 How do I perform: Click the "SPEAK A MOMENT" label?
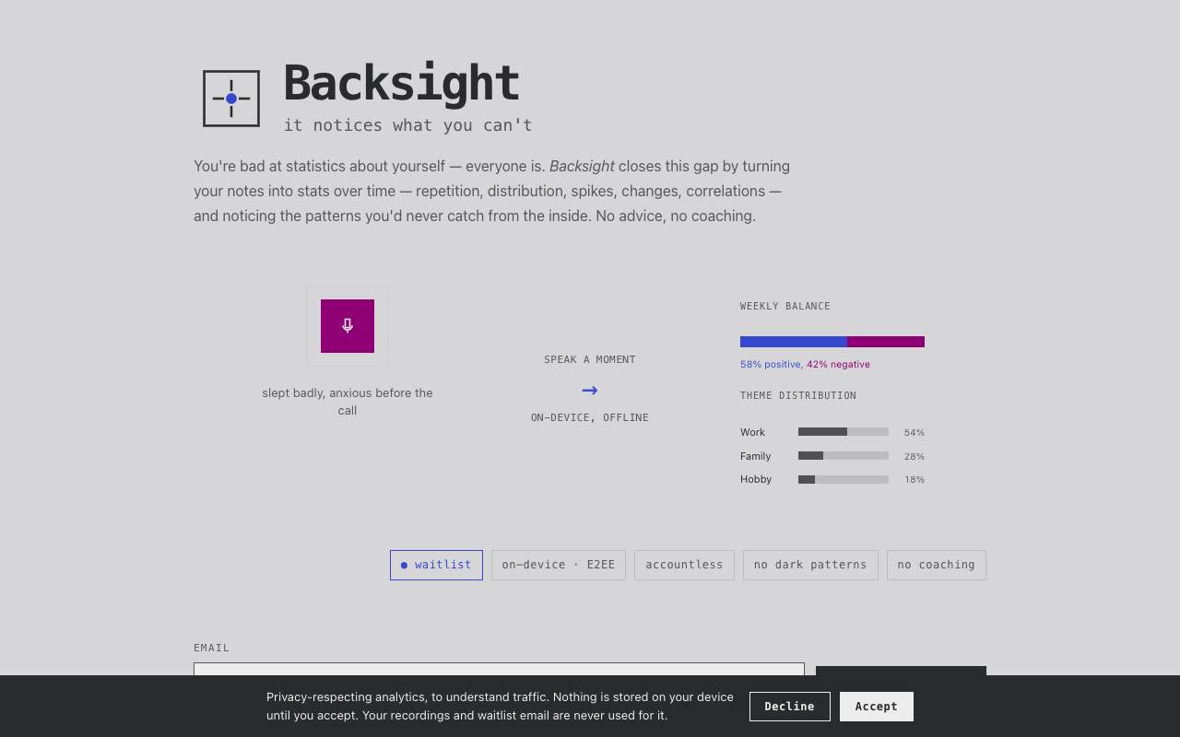(x=590, y=359)
